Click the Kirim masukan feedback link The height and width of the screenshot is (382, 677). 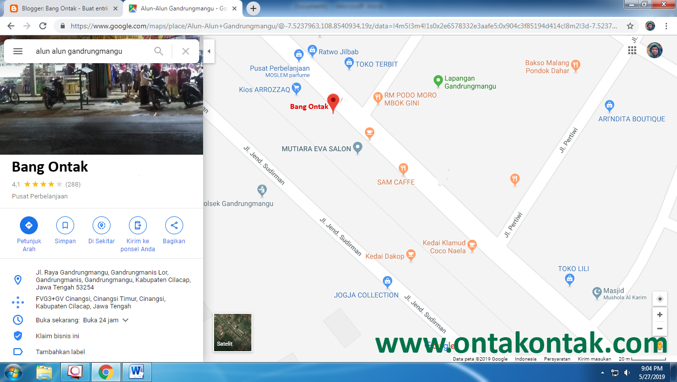pos(594,359)
